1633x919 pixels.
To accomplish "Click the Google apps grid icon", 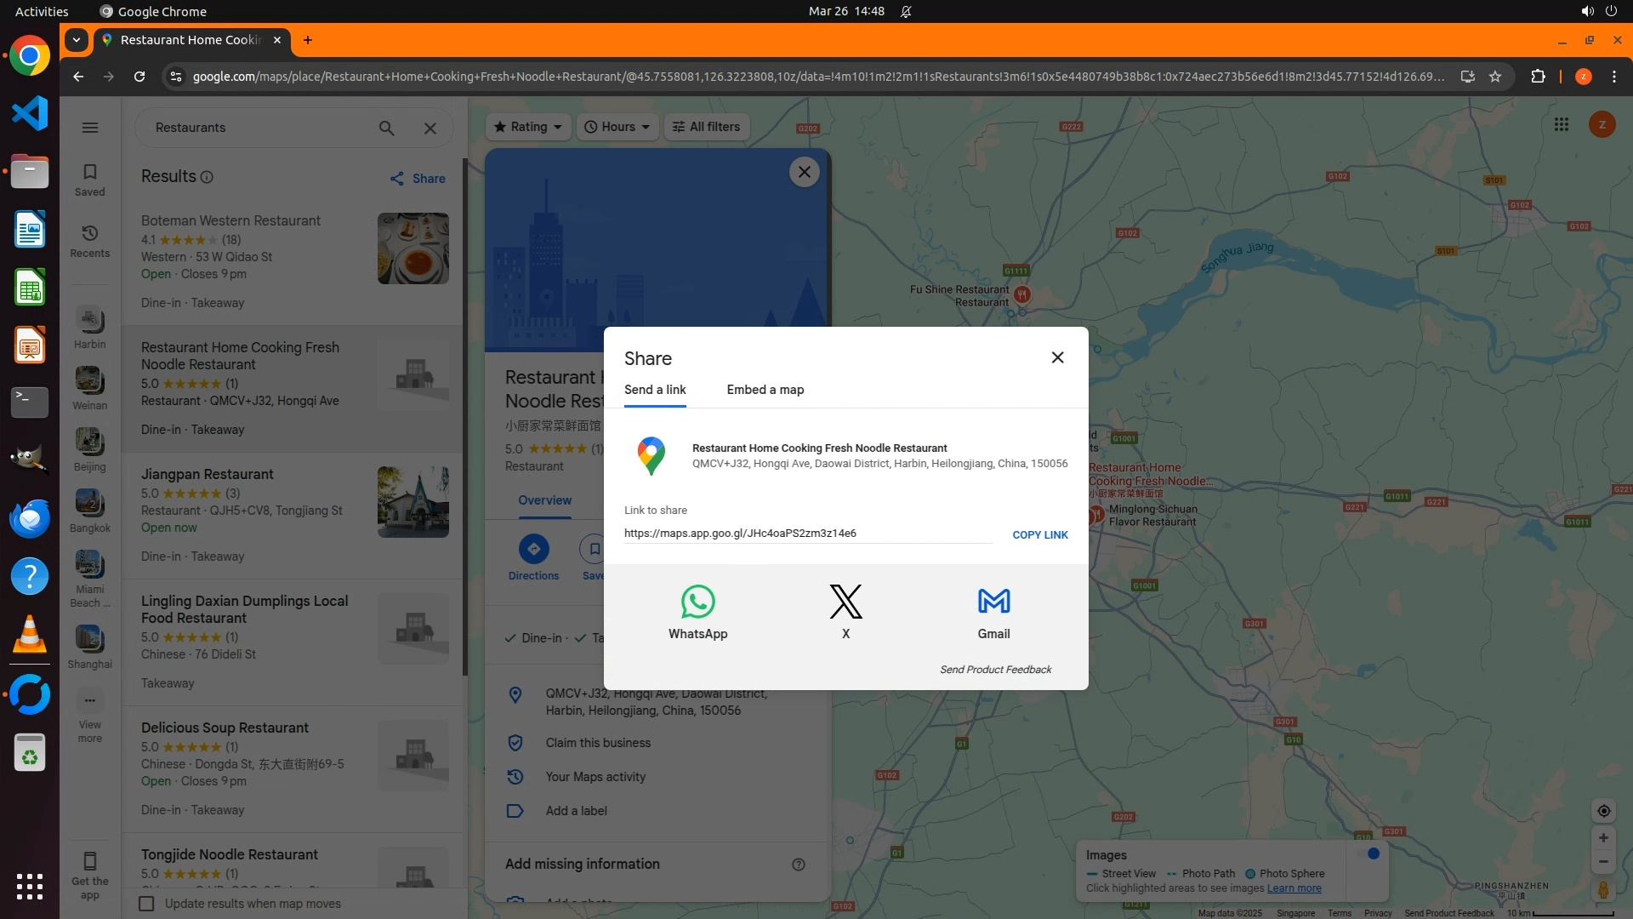I will pyautogui.click(x=1561, y=125).
